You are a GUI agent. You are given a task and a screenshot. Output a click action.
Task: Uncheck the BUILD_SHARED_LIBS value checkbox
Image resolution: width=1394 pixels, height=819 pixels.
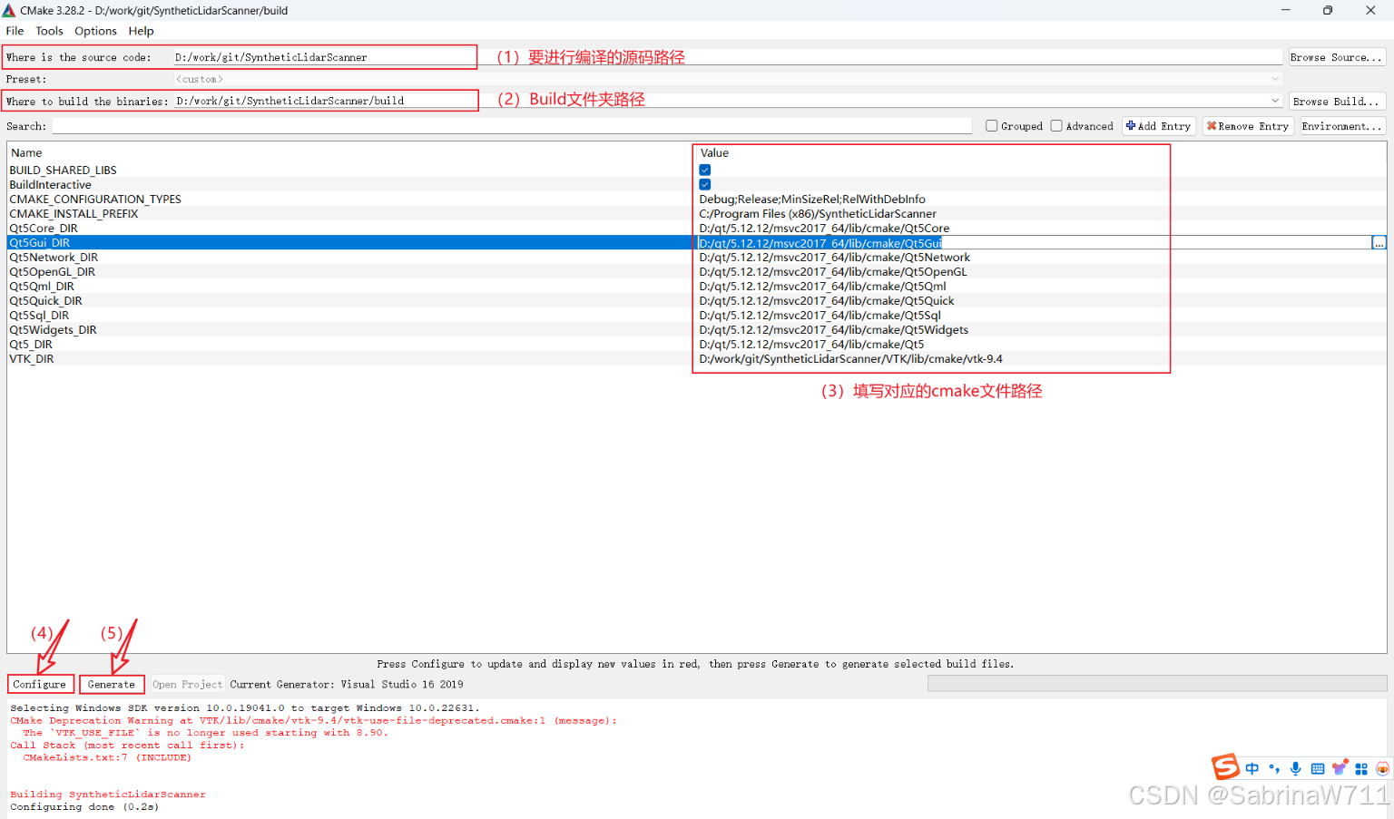click(x=705, y=170)
